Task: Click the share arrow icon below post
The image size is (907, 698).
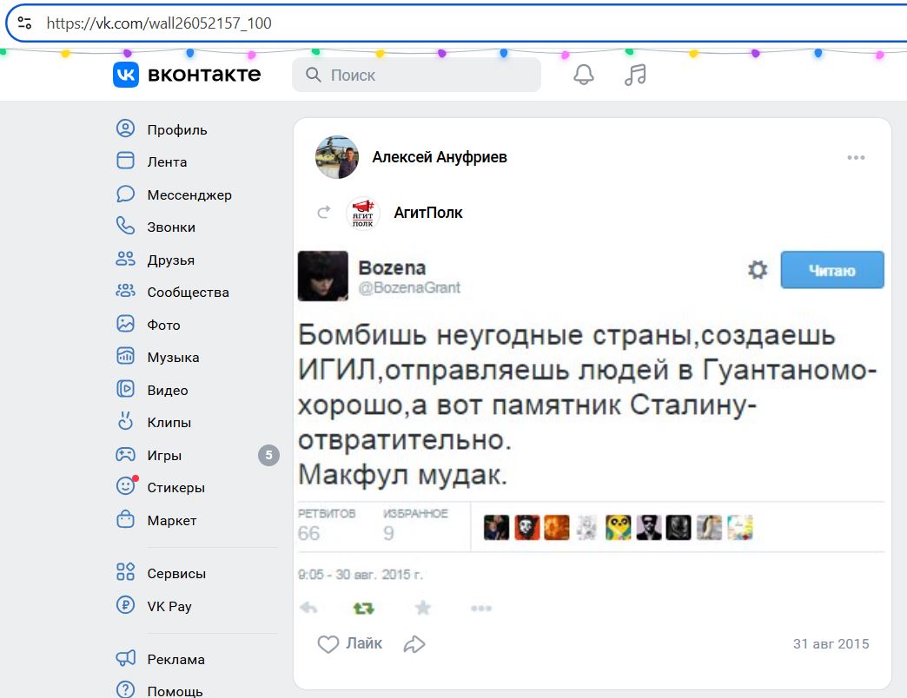Action: 414,644
